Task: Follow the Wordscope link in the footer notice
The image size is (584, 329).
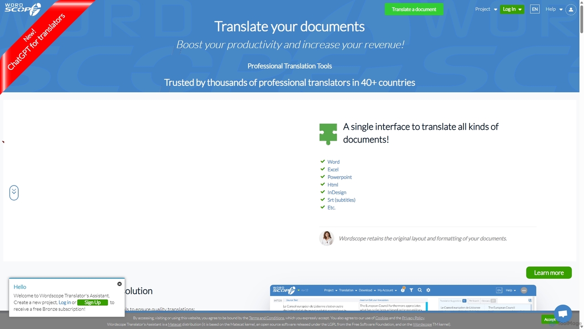Action: (422, 324)
